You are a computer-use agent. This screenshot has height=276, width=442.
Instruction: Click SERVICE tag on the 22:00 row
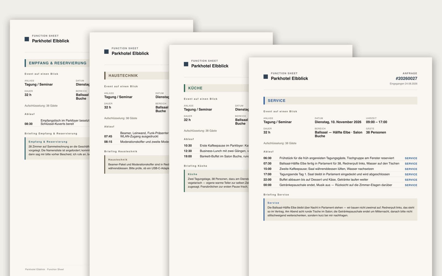pos(411,180)
